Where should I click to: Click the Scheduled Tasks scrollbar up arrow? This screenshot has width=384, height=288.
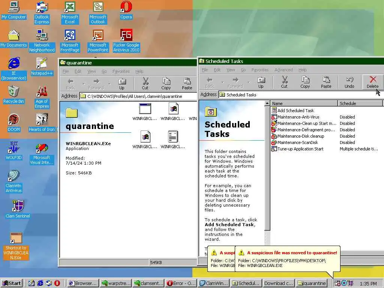coord(267,103)
